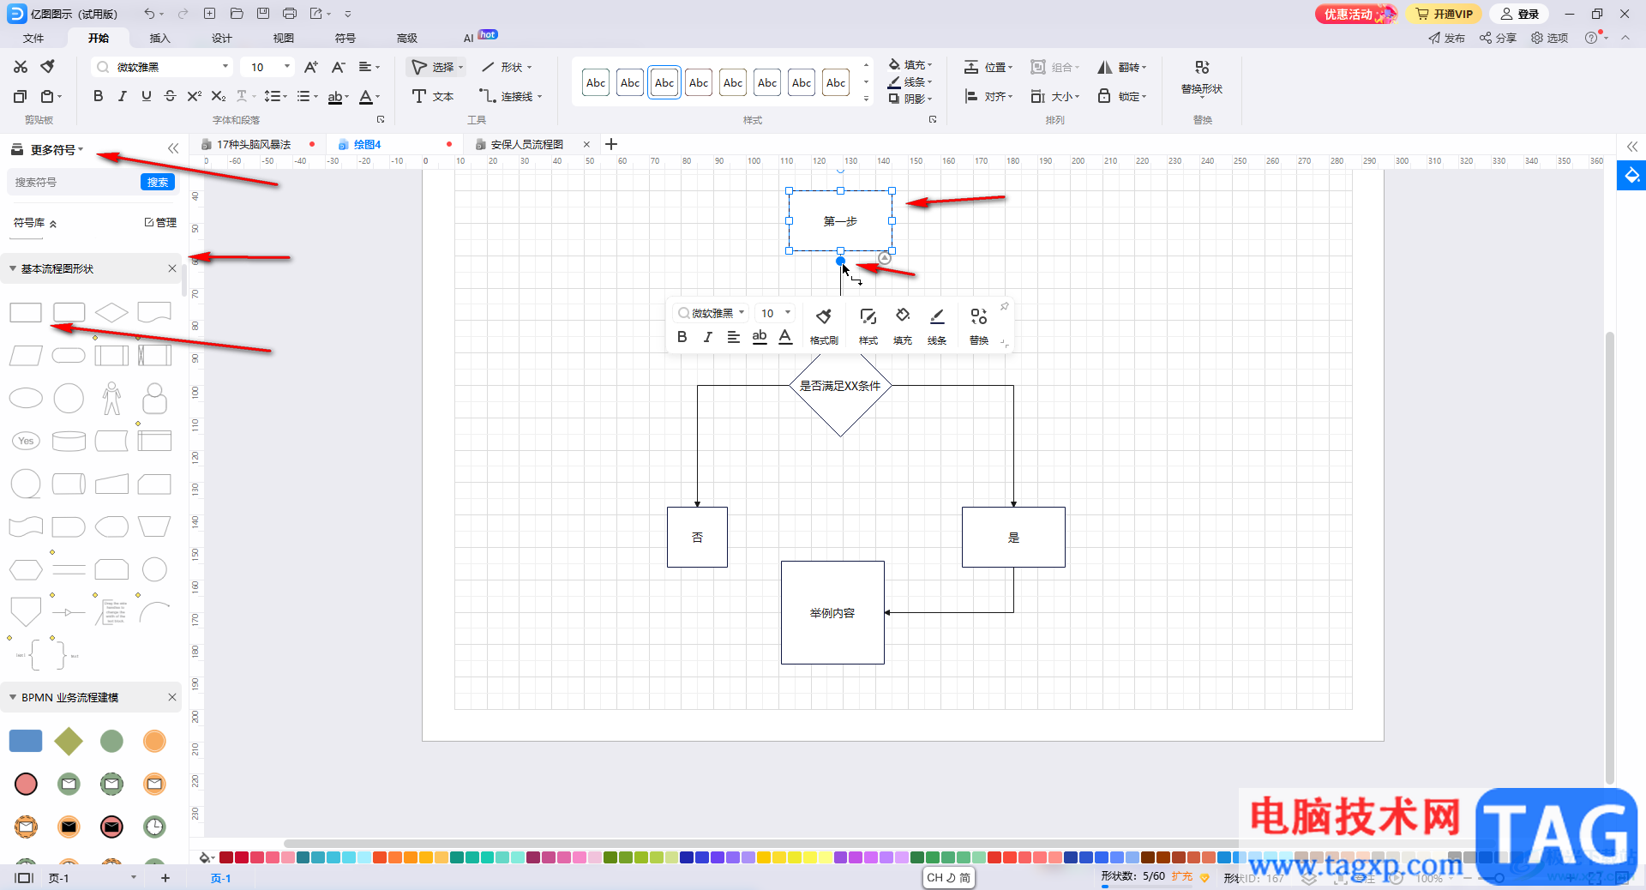Switch to 17种头脑风暴法 document tab
The width and height of the screenshot is (1646, 890).
point(254,144)
